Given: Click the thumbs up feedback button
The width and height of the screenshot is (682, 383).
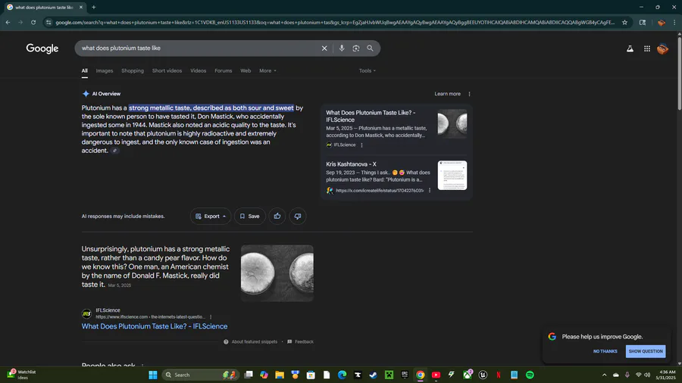Looking at the screenshot, I should tap(277, 216).
